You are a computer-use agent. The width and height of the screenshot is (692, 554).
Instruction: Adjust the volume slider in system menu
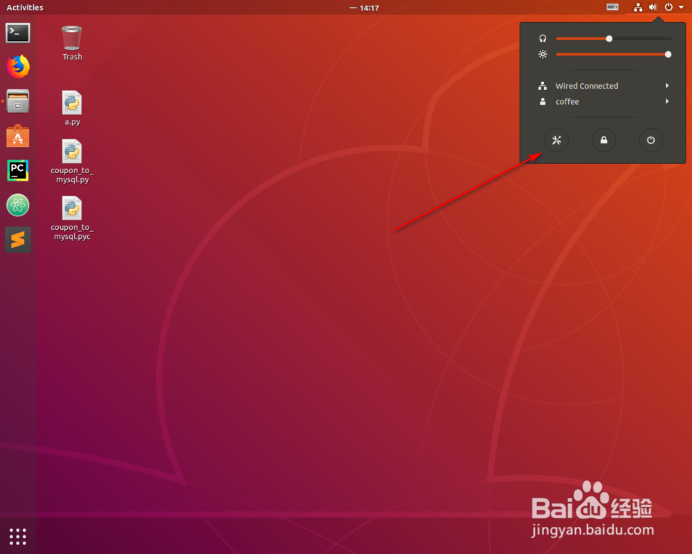(x=613, y=39)
